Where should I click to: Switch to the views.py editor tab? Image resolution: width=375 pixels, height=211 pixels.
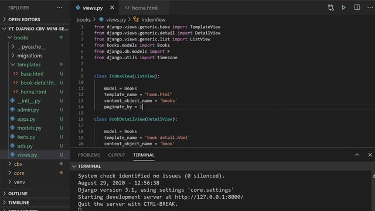click(95, 8)
